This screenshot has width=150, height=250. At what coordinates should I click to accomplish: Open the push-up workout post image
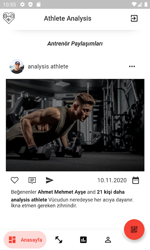pyautogui.click(x=75, y=125)
